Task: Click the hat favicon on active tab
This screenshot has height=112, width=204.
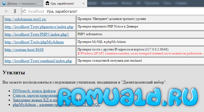Action: [47, 3]
